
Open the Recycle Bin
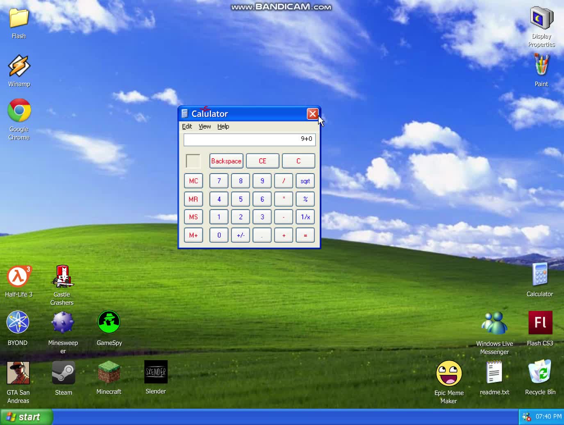540,372
